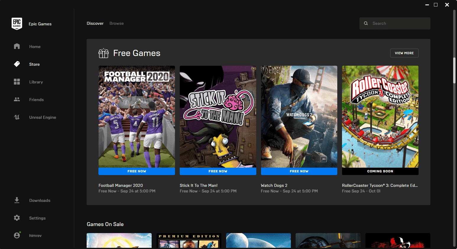
Task: Click COMING SOON under RollerCoaster Tycoon 3
Action: coord(380,171)
